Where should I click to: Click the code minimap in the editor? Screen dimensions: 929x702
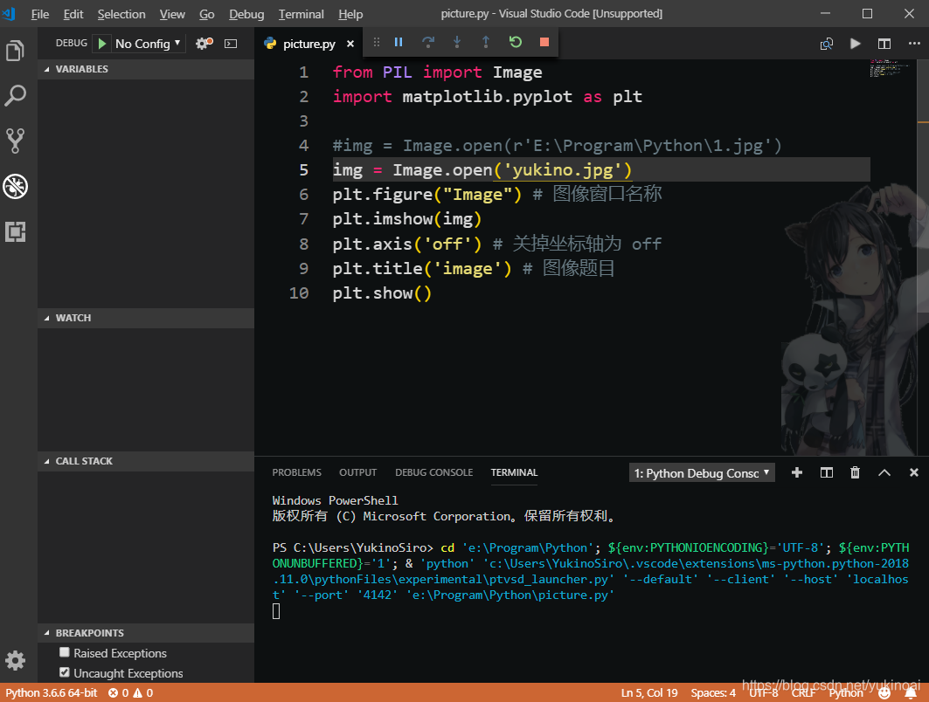coord(889,68)
